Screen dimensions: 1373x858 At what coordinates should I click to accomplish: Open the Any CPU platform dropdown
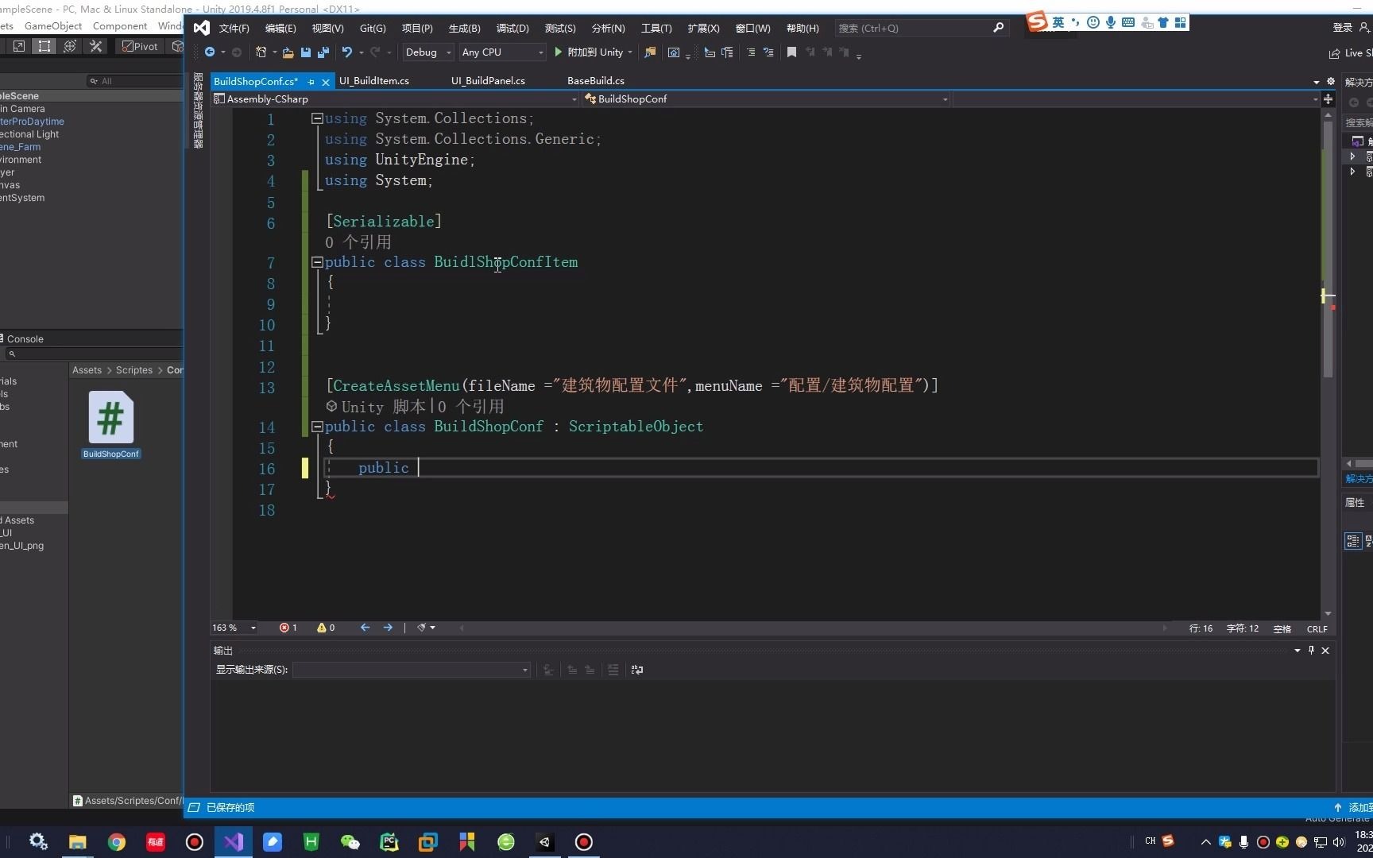coord(501,52)
